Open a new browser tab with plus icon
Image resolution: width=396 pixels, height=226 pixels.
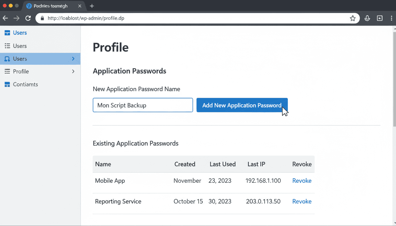92,6
